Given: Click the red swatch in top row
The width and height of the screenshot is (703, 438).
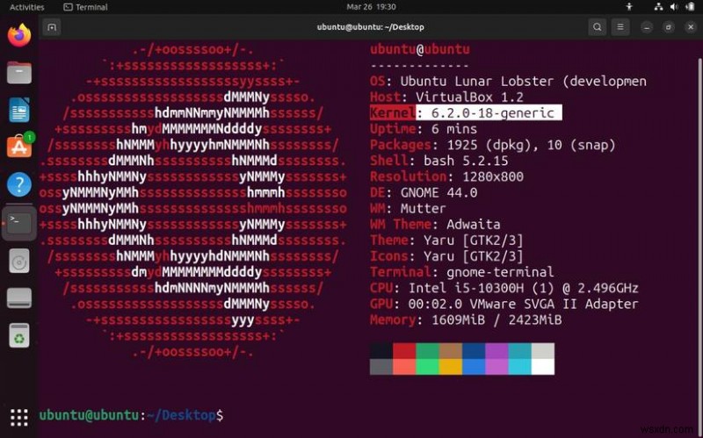Looking at the screenshot, I should [404, 351].
